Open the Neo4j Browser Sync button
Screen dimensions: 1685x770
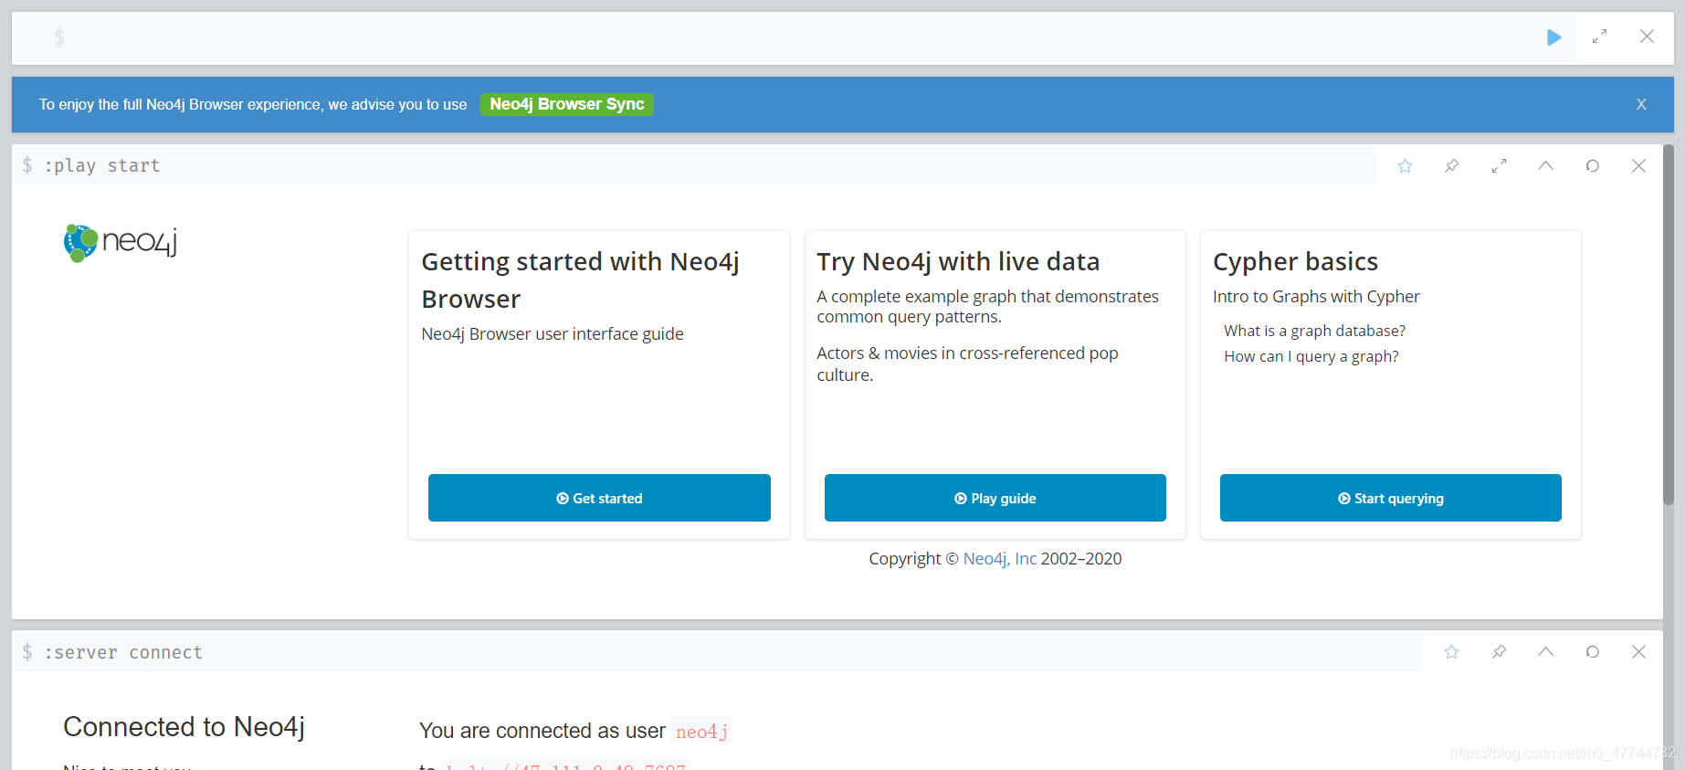(566, 104)
